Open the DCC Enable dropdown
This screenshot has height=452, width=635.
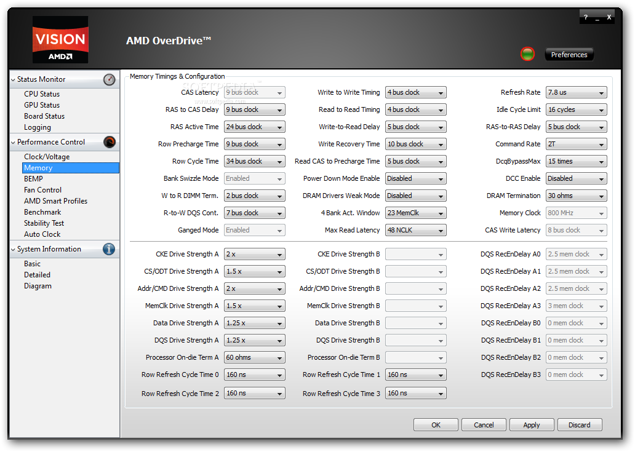pyautogui.click(x=577, y=178)
